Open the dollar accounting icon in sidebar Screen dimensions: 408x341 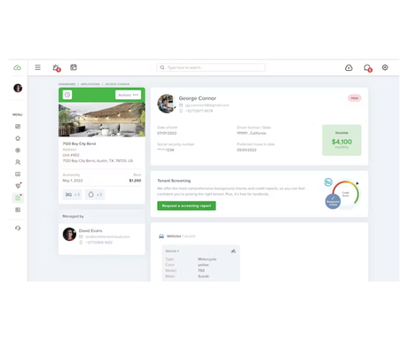18,151
